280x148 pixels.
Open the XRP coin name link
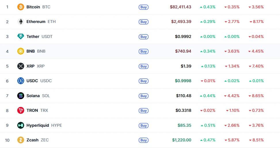tap(30, 66)
